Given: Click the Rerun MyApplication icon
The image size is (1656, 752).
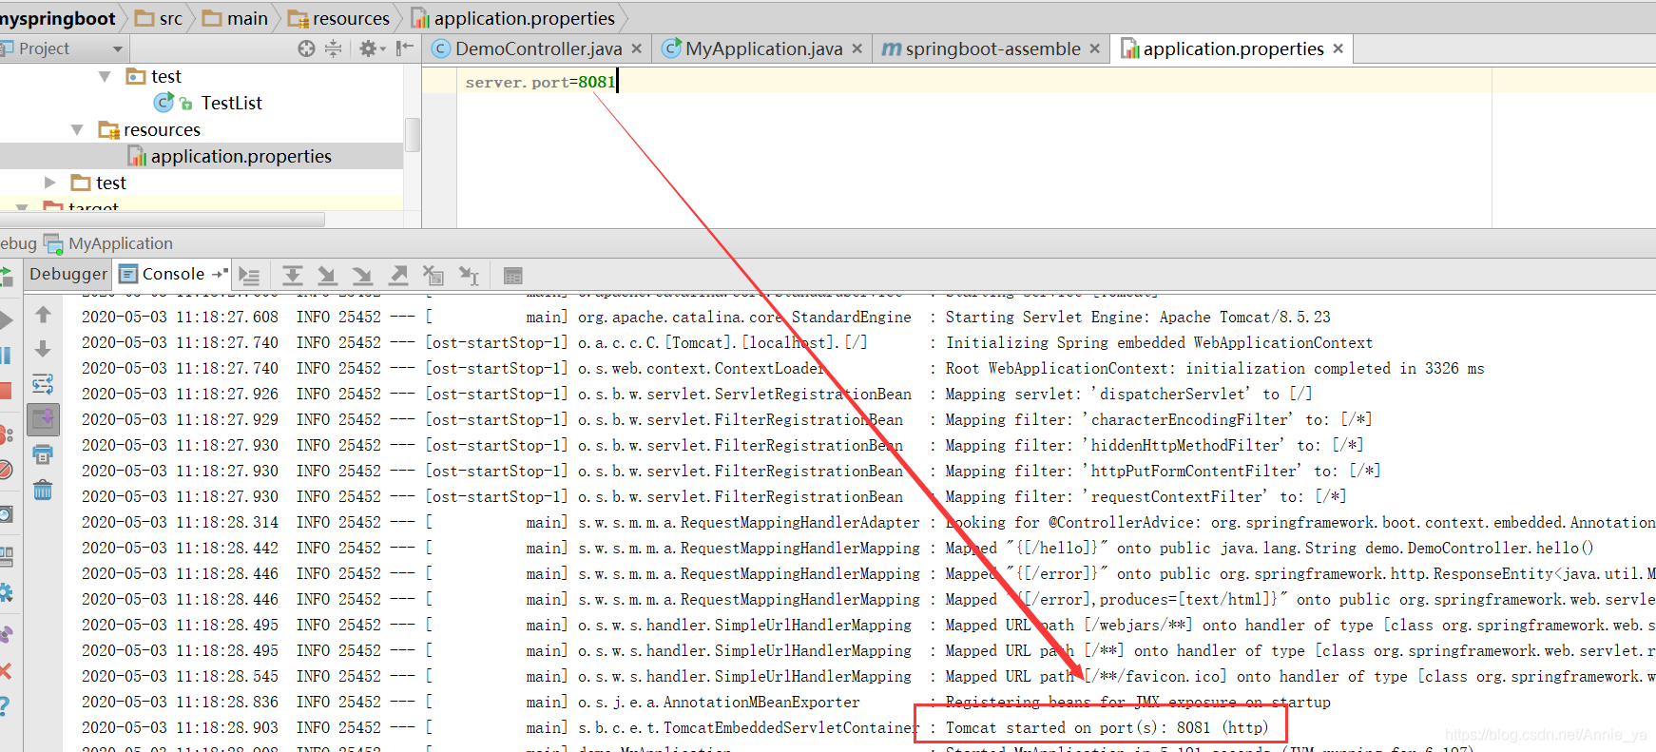Looking at the screenshot, I should (x=6, y=277).
